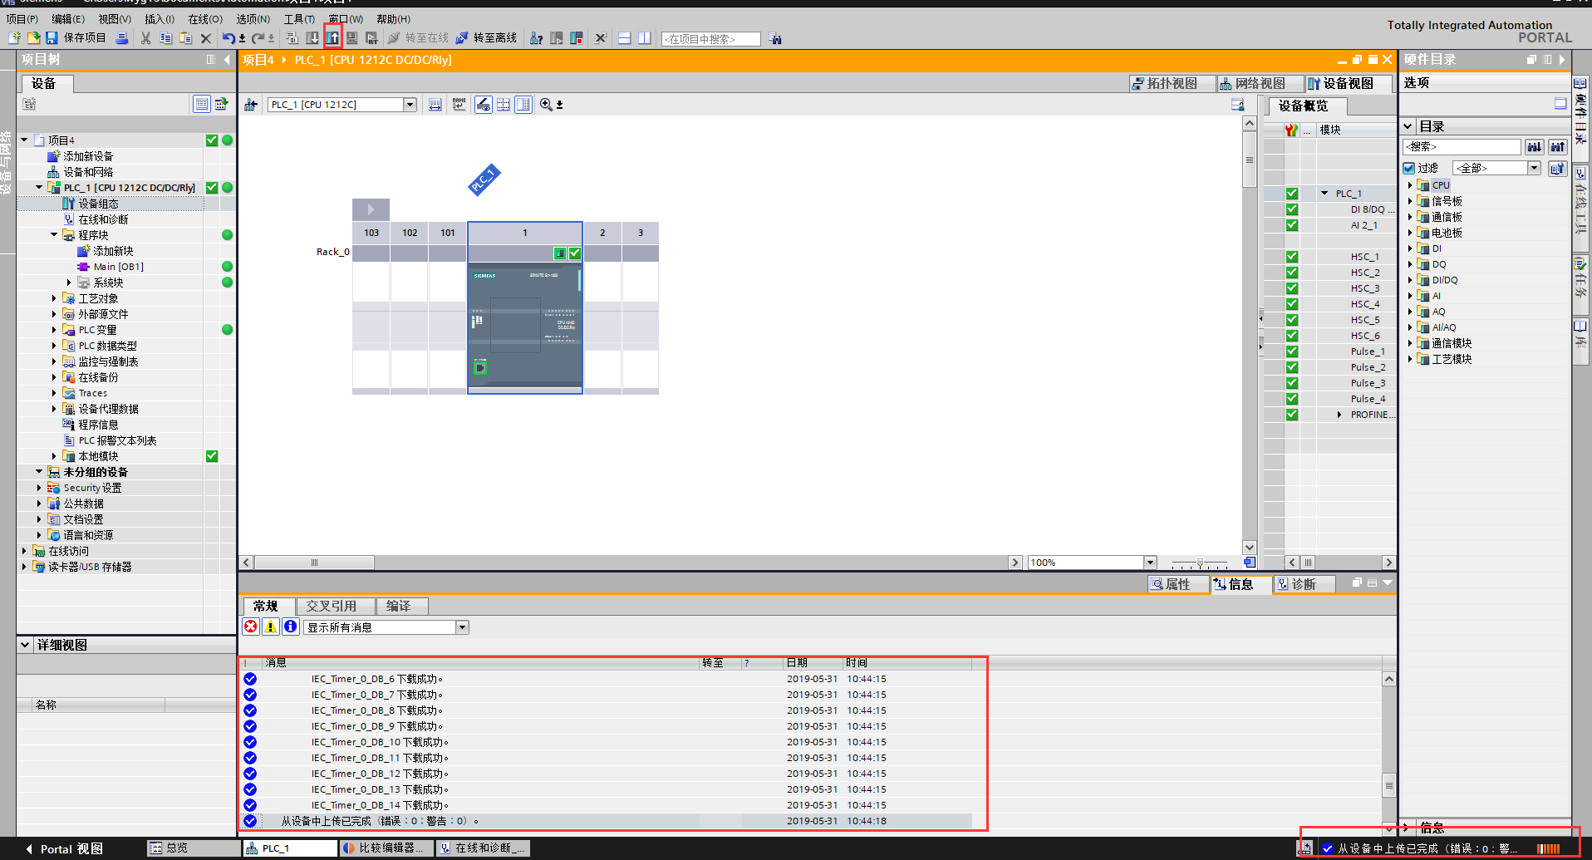The width and height of the screenshot is (1592, 860).
Task: Click the split editor vertically icon
Action: (x=645, y=38)
